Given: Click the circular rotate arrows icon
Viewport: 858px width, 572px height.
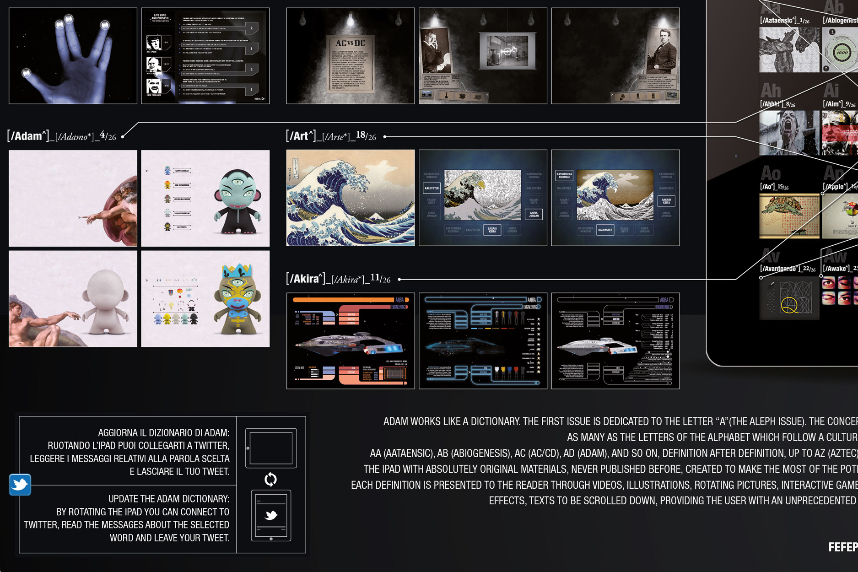Looking at the screenshot, I should pos(270,479).
